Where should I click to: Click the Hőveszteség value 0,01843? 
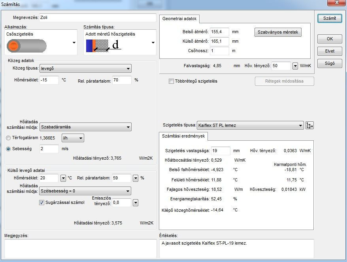pyautogui.click(x=289, y=189)
